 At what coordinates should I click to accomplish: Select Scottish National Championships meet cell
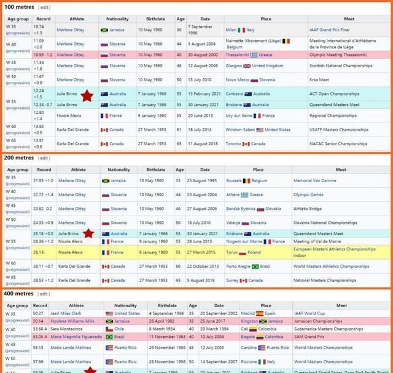coord(349,66)
